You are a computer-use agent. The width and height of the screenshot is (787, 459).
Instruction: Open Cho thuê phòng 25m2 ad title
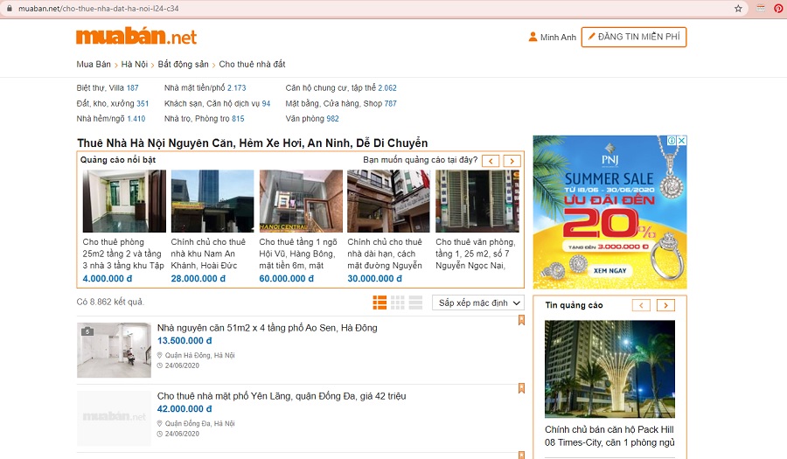(123, 254)
